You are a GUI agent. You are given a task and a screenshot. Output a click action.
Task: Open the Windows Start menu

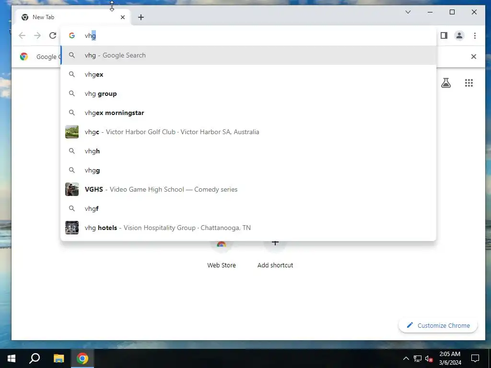tap(12, 358)
